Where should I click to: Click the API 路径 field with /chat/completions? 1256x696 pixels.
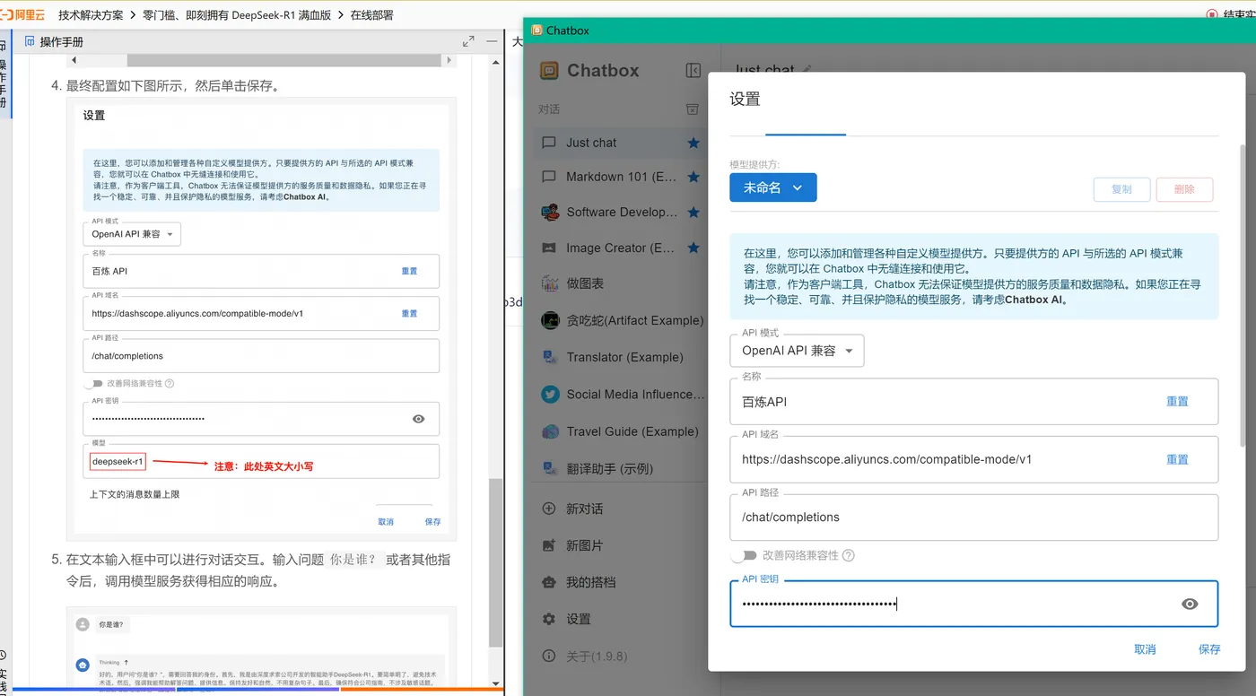[974, 518]
